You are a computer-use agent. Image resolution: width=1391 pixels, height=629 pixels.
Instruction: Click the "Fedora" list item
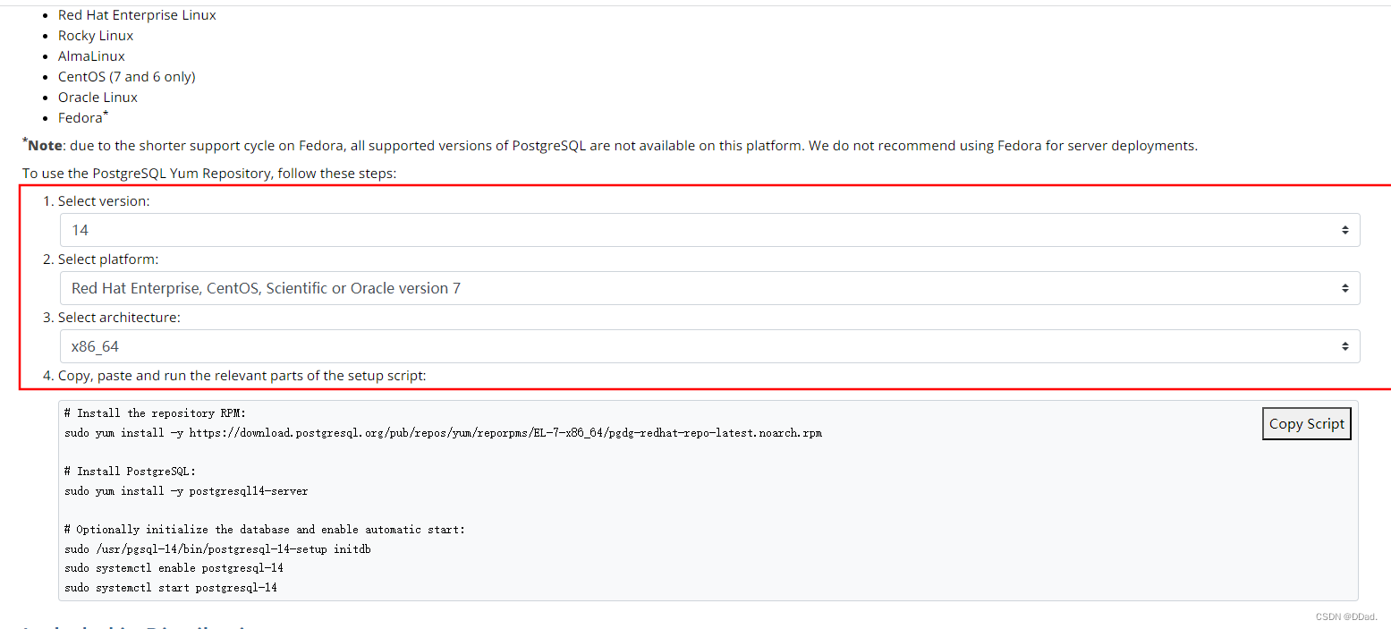81,118
